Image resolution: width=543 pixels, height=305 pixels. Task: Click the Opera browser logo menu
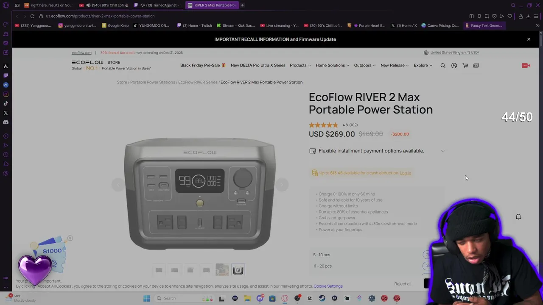(x=6, y=5)
